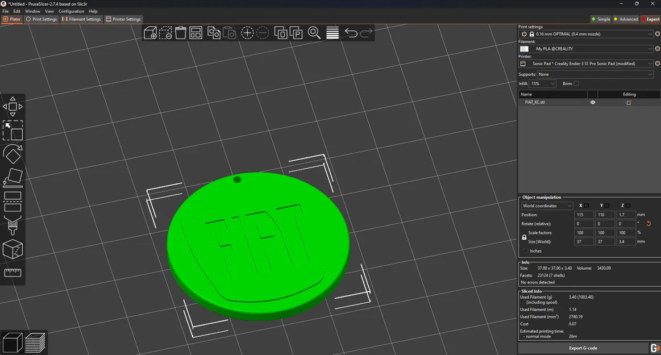Click the Arrange objects toolbar icon
Image resolution: width=661 pixels, height=355 pixels.
[196, 33]
